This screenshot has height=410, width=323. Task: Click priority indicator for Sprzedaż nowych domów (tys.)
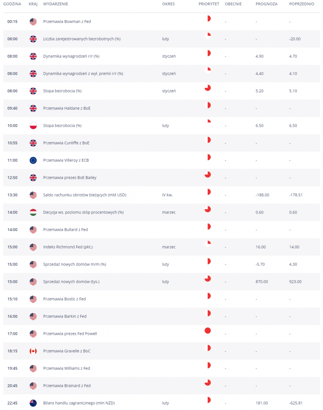pos(207,278)
